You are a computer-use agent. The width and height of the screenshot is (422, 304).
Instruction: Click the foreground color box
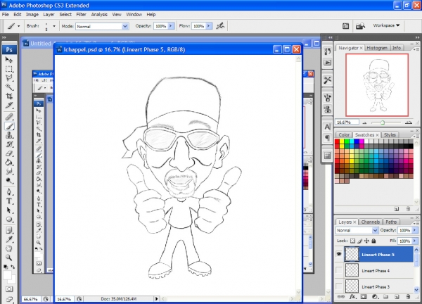7,275
